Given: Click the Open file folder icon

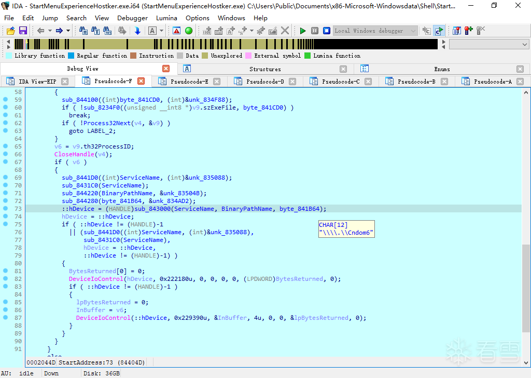Looking at the screenshot, I should click(x=10, y=31).
